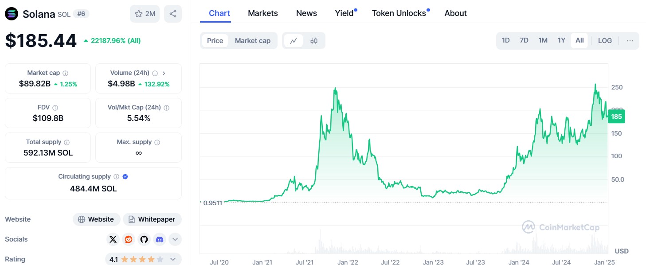Set chart range to 1M

click(x=543, y=41)
